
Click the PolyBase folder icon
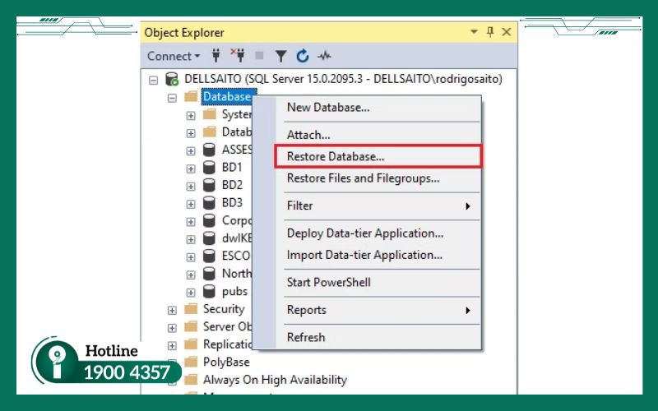point(191,362)
